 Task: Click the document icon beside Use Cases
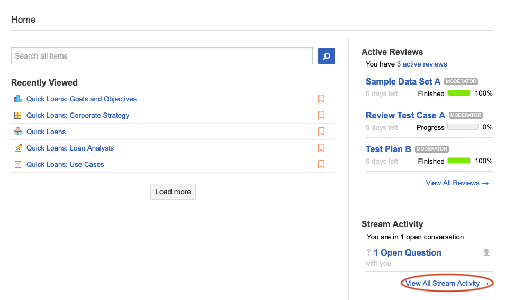[18, 164]
